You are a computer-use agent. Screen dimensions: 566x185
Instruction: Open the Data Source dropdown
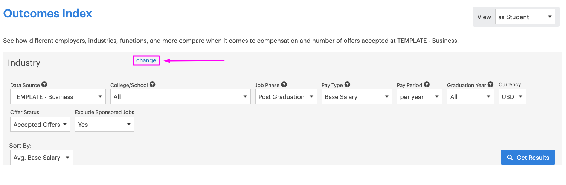[x=58, y=96]
